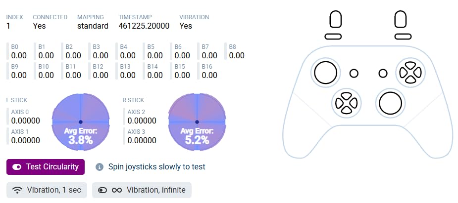The width and height of the screenshot is (458, 203).
Task: Click the right analog stick on diagram
Action: click(x=390, y=103)
